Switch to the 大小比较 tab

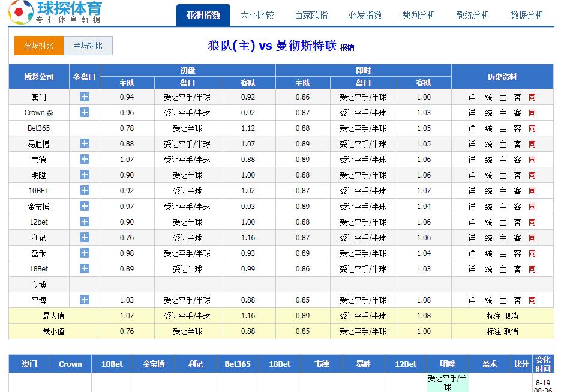(257, 15)
